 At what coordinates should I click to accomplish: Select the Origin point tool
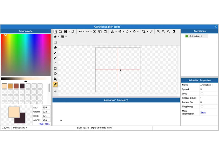coord(55,91)
